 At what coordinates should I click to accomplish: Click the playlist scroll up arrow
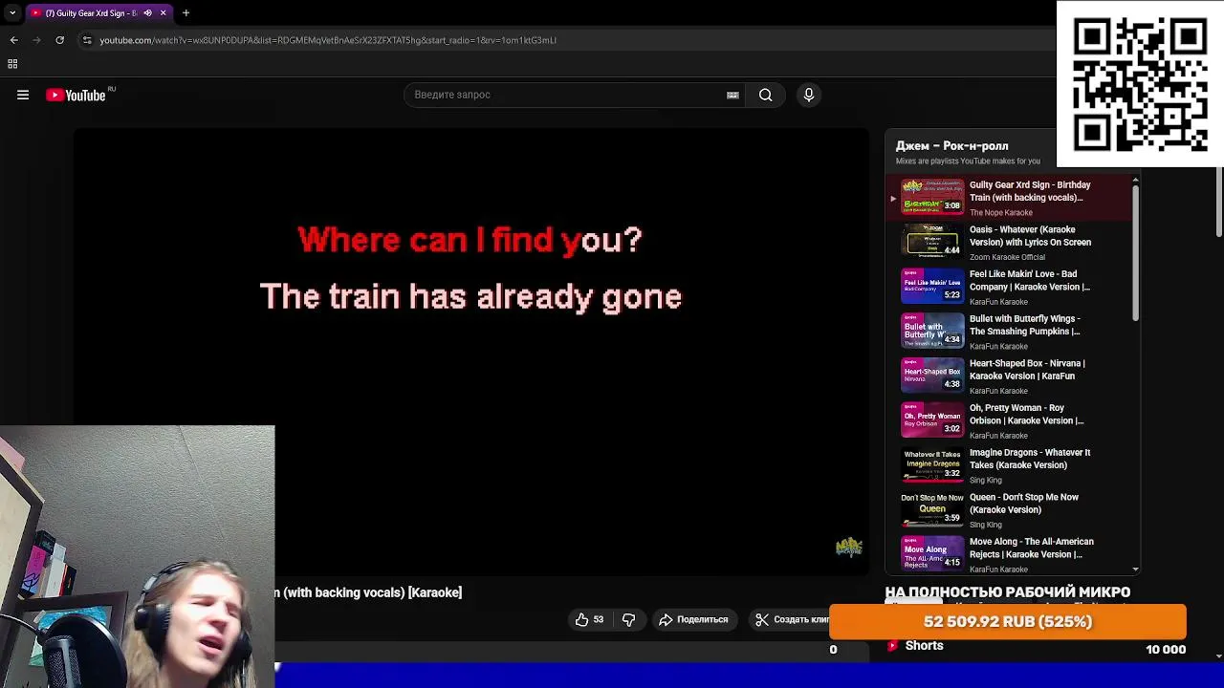coord(1135,180)
